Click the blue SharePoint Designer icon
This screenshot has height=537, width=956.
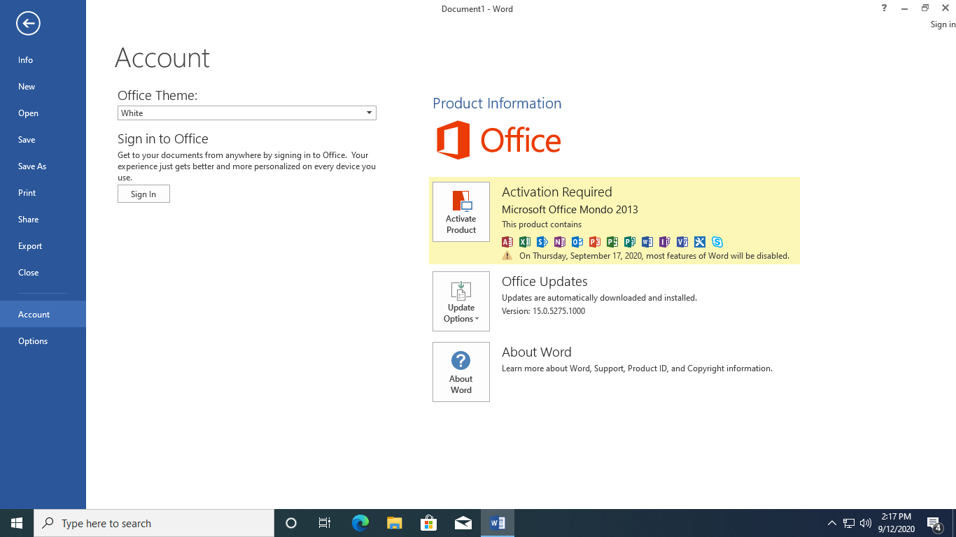click(542, 242)
